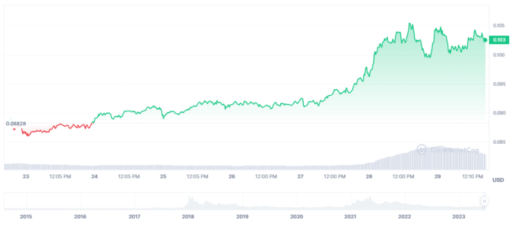Select the 2015 mark on the overview timeline
The image size is (517, 227).
26,217
